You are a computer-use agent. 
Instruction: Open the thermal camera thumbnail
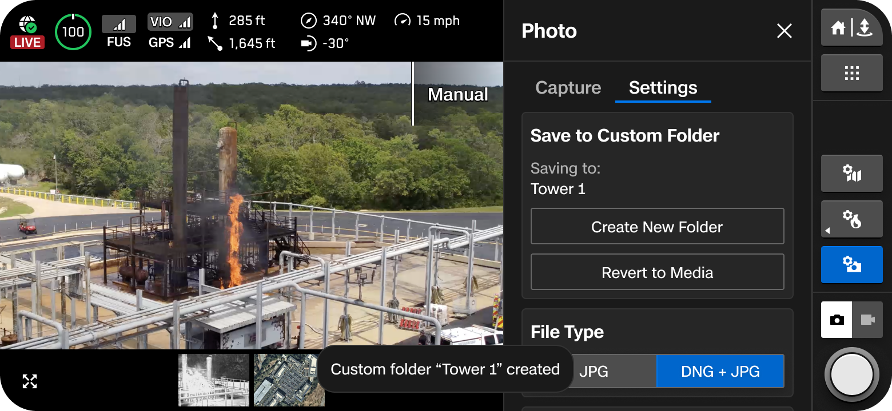214,380
